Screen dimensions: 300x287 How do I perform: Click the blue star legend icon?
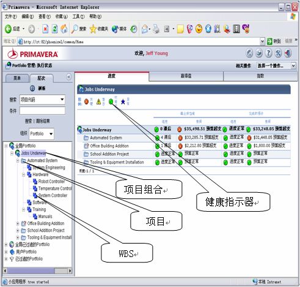coord(123,102)
